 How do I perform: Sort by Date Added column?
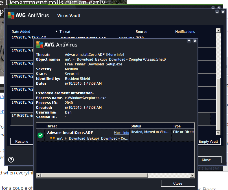pos(21,32)
